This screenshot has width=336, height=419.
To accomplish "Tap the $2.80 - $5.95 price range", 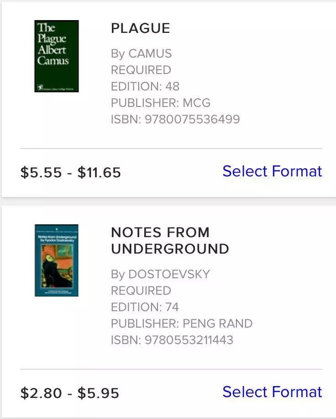I will pos(70,393).
